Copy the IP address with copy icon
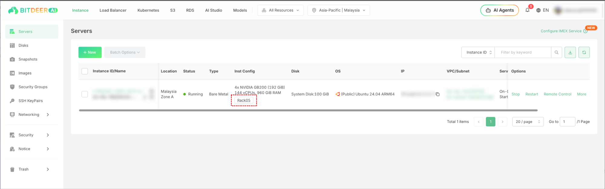The height and width of the screenshot is (189, 605). coord(437,94)
